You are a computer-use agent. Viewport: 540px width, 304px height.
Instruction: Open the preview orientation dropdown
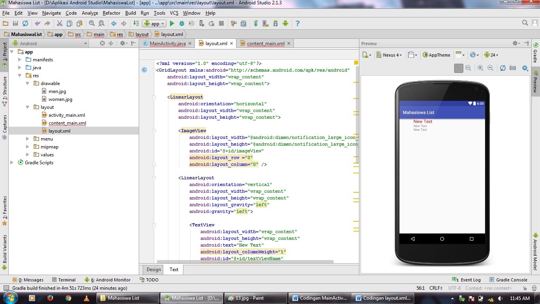pos(413,55)
